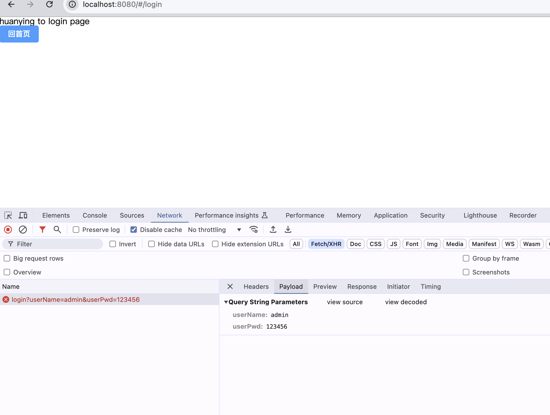Click the blue 回首页 button
The height and width of the screenshot is (415, 550).
(19, 34)
